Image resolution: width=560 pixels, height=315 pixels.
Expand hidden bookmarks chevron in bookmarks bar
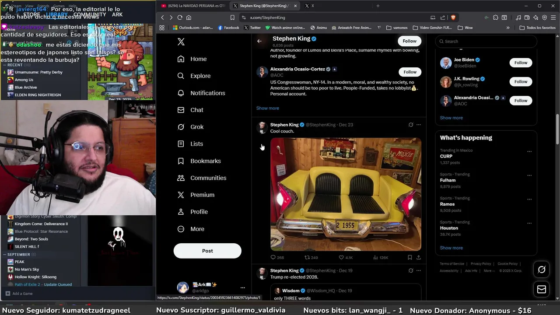coord(508,28)
